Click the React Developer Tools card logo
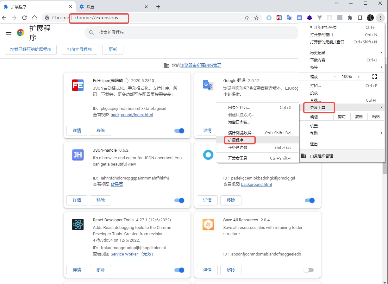The image size is (388, 284). tap(78, 224)
